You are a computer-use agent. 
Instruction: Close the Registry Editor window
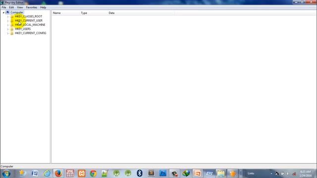312,2
